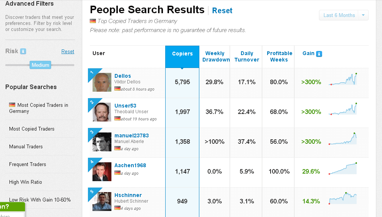Select Frequent Traders popular search

28,164
